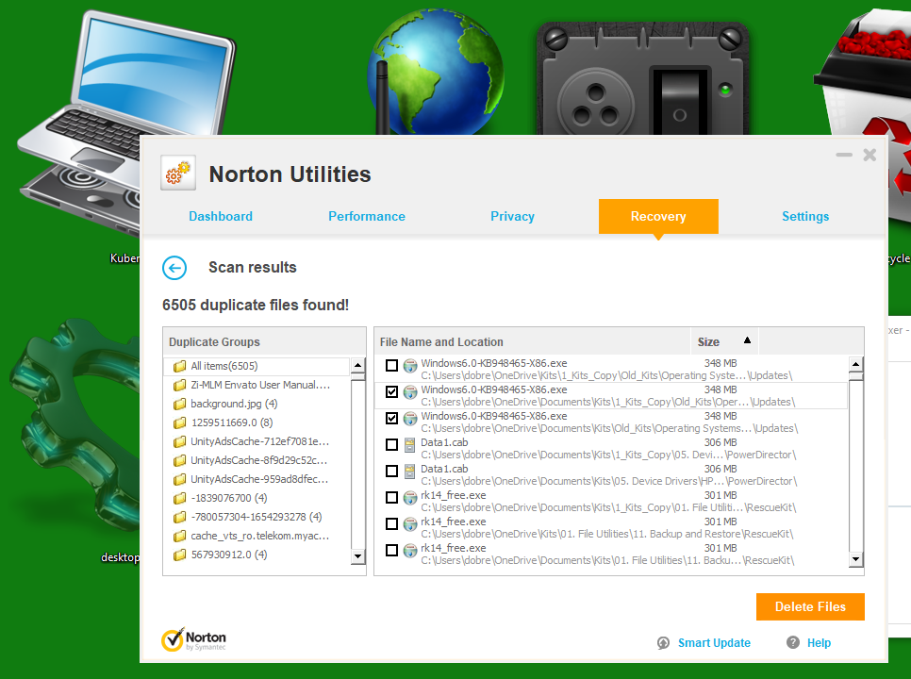Check the last rk14_free.exe checkbox

pyautogui.click(x=391, y=550)
